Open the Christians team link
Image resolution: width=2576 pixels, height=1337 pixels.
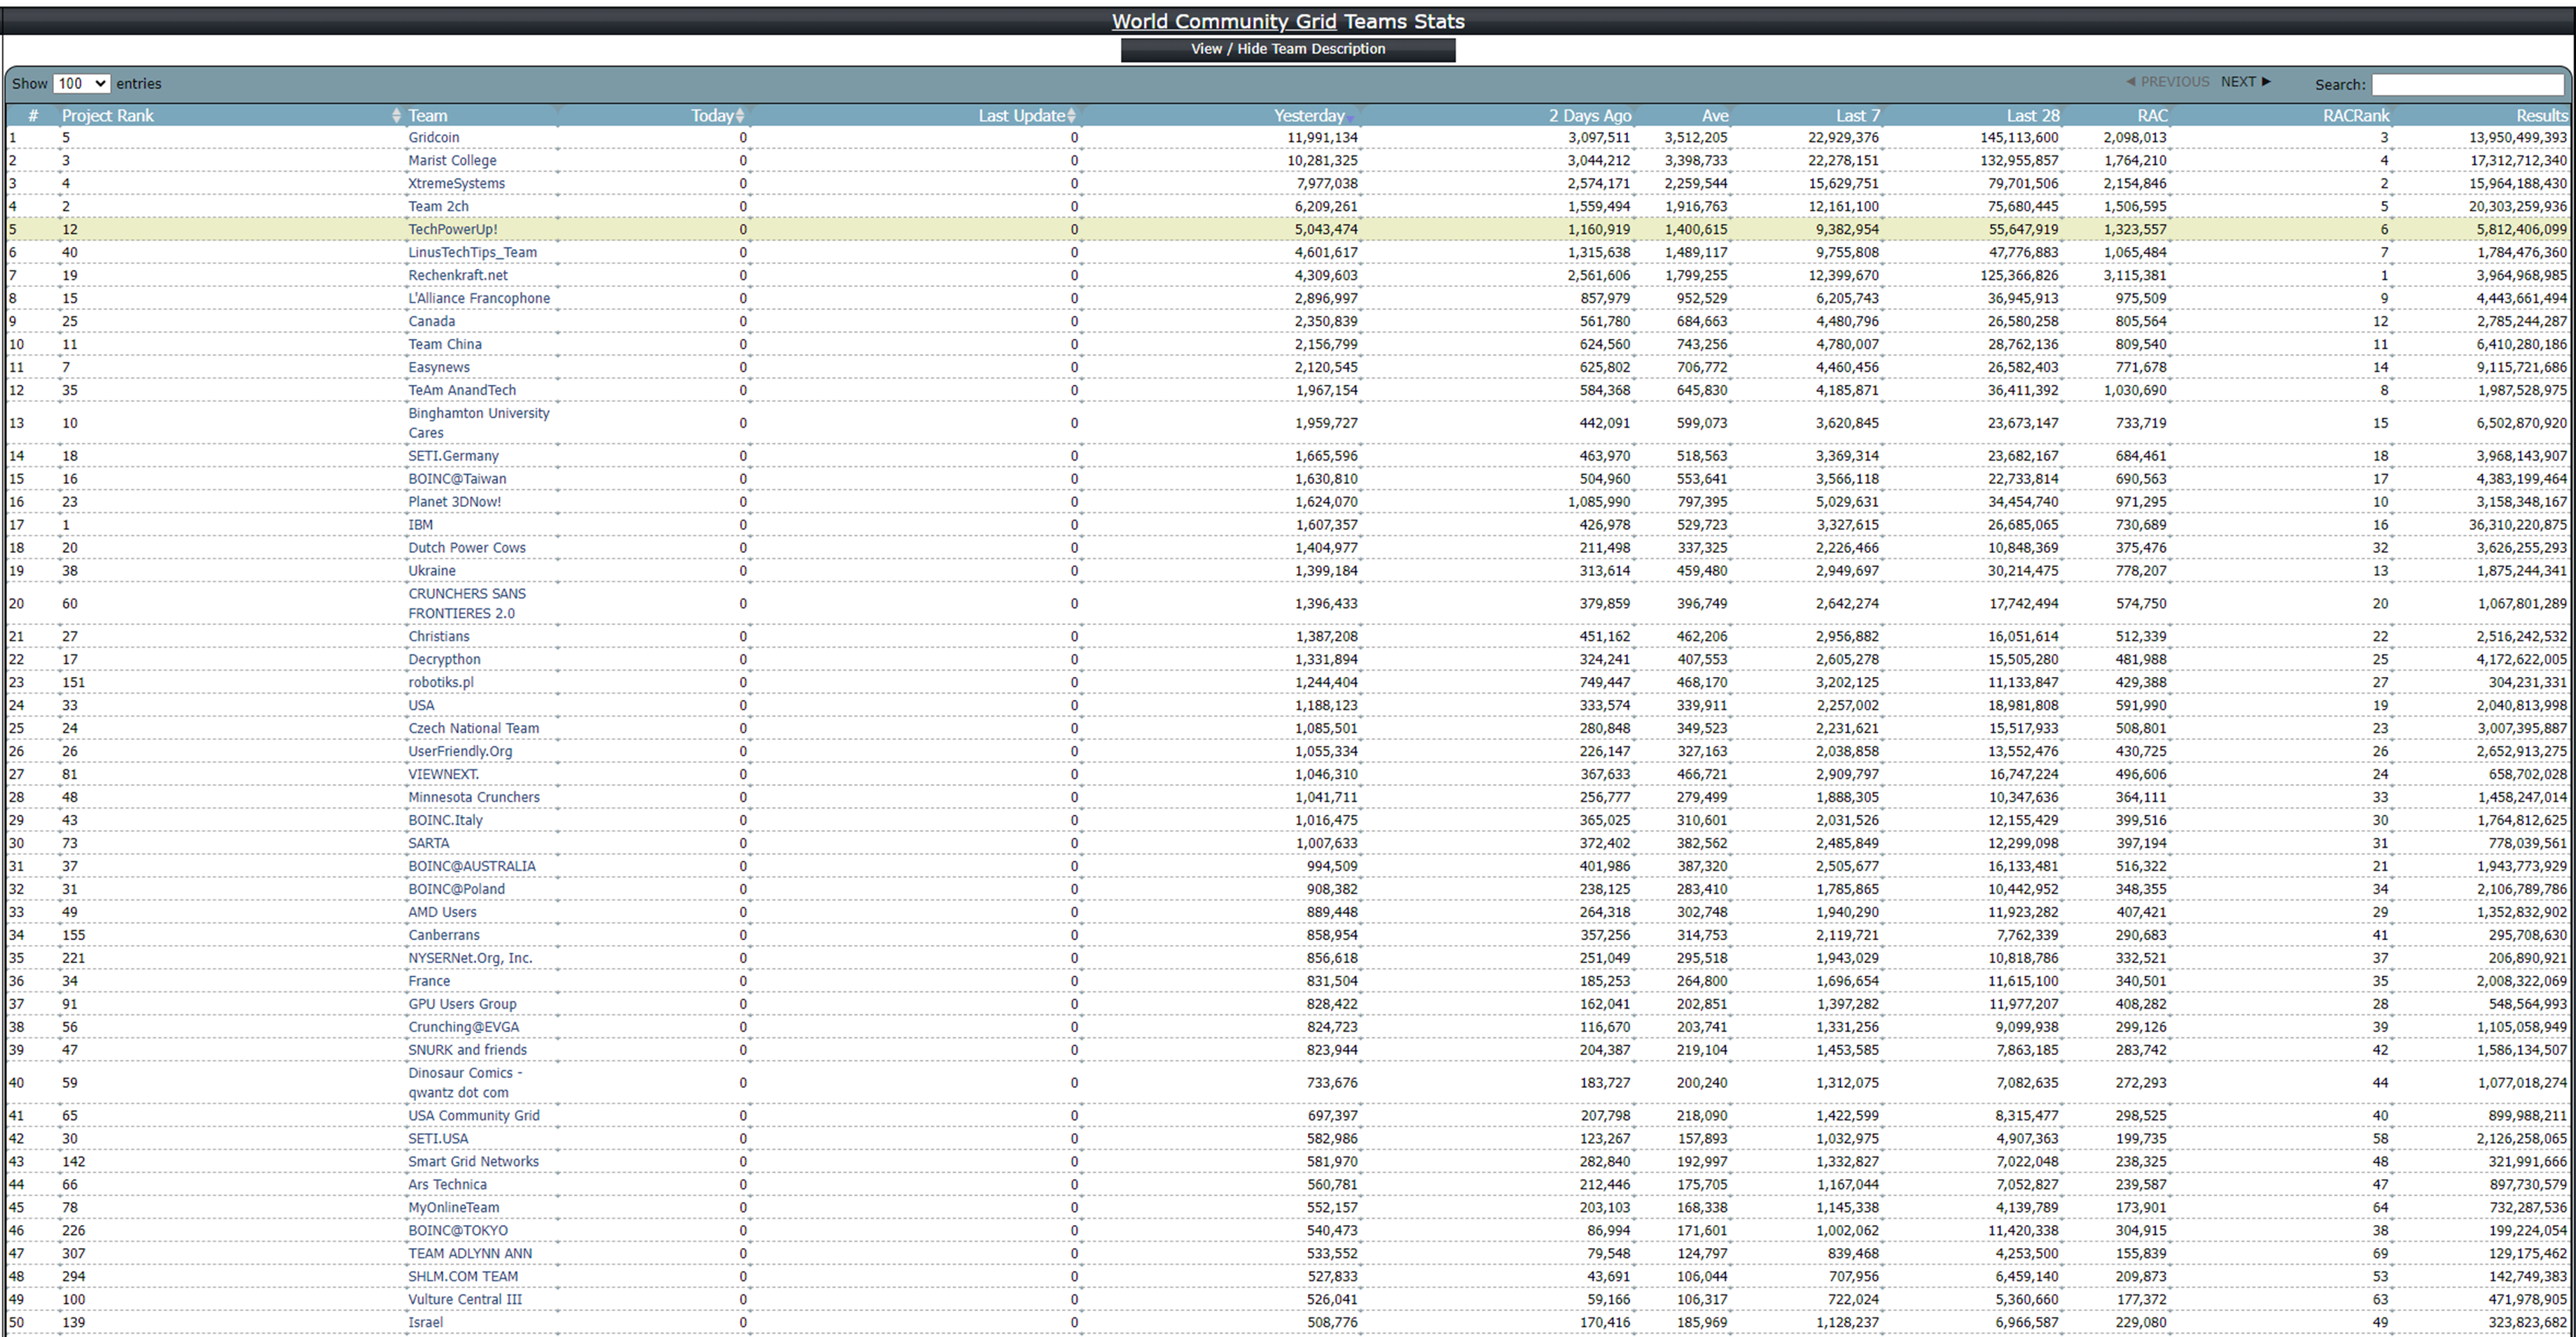pos(438,637)
